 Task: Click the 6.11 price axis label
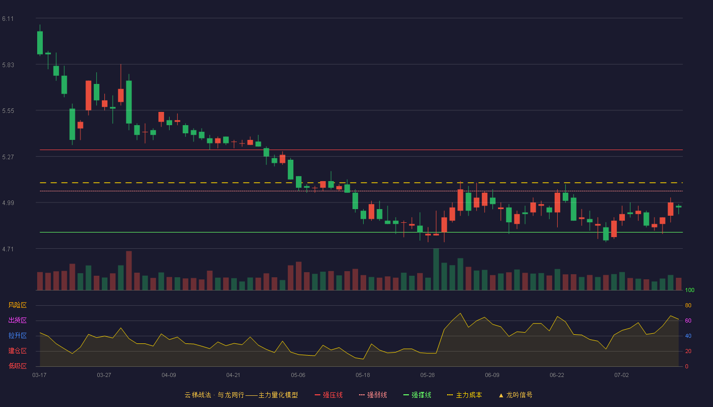pos(8,19)
